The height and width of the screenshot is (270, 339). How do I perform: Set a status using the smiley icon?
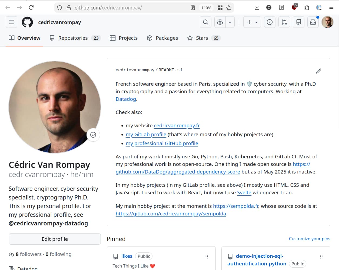[x=93, y=135]
